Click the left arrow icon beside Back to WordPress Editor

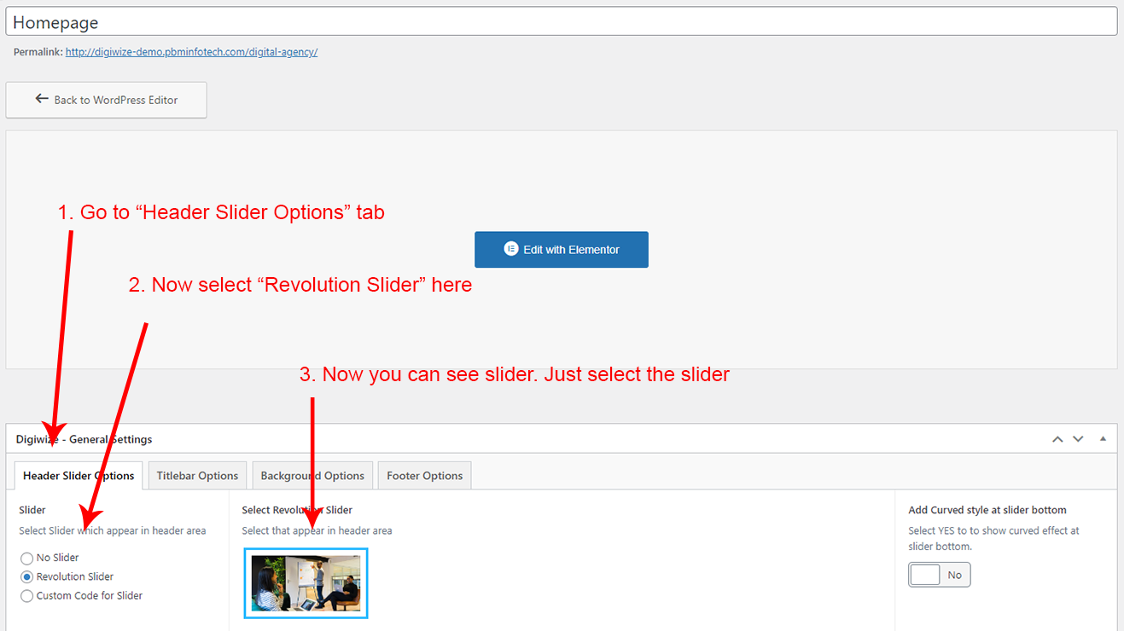pyautogui.click(x=42, y=99)
